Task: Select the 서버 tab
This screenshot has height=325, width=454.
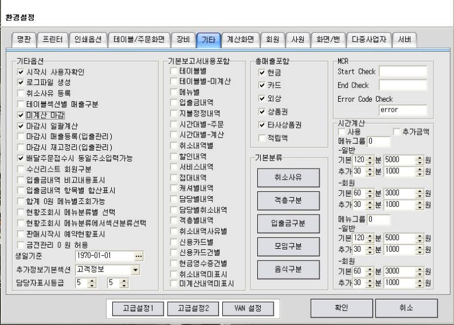Action: click(x=404, y=40)
